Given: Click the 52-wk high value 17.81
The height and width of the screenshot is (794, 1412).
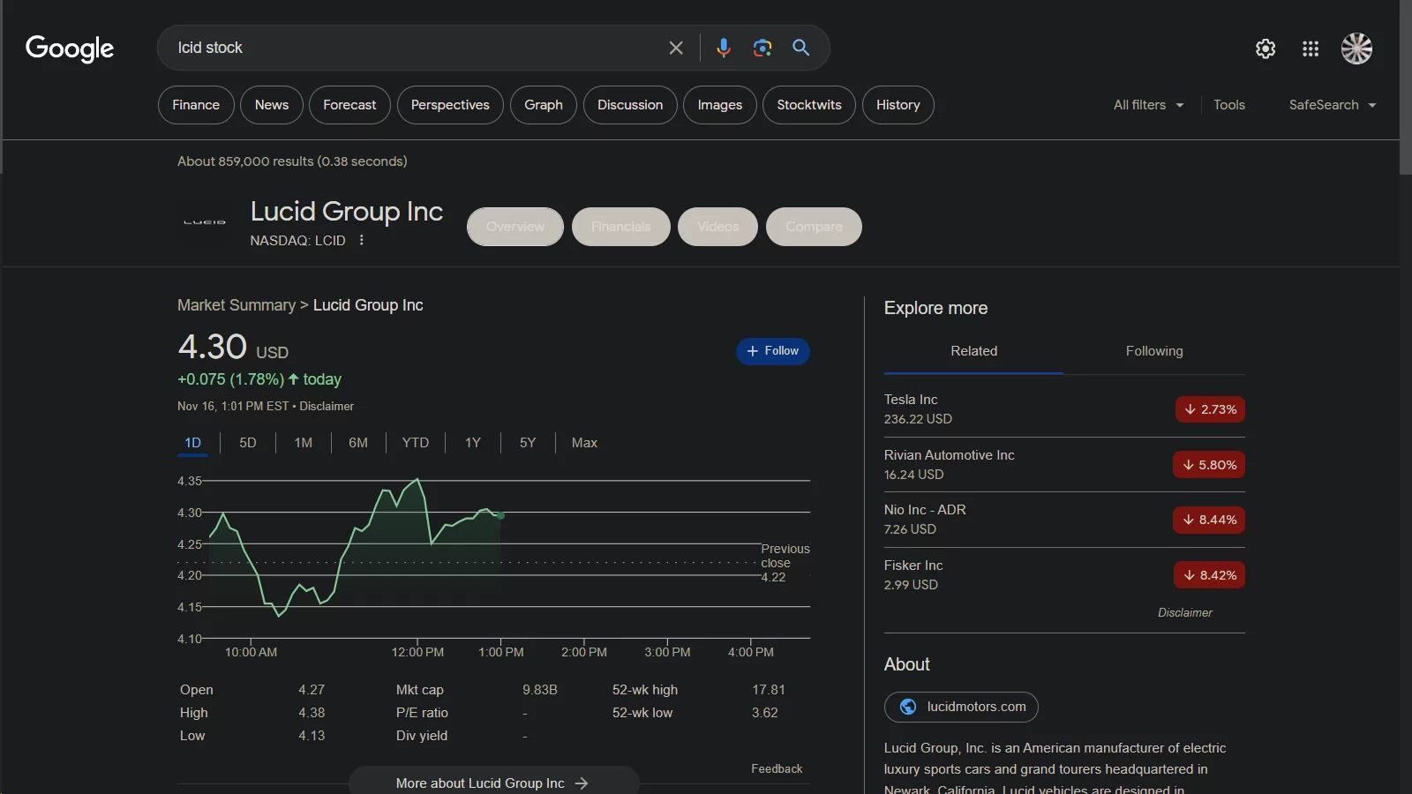Looking at the screenshot, I should pyautogui.click(x=769, y=690).
